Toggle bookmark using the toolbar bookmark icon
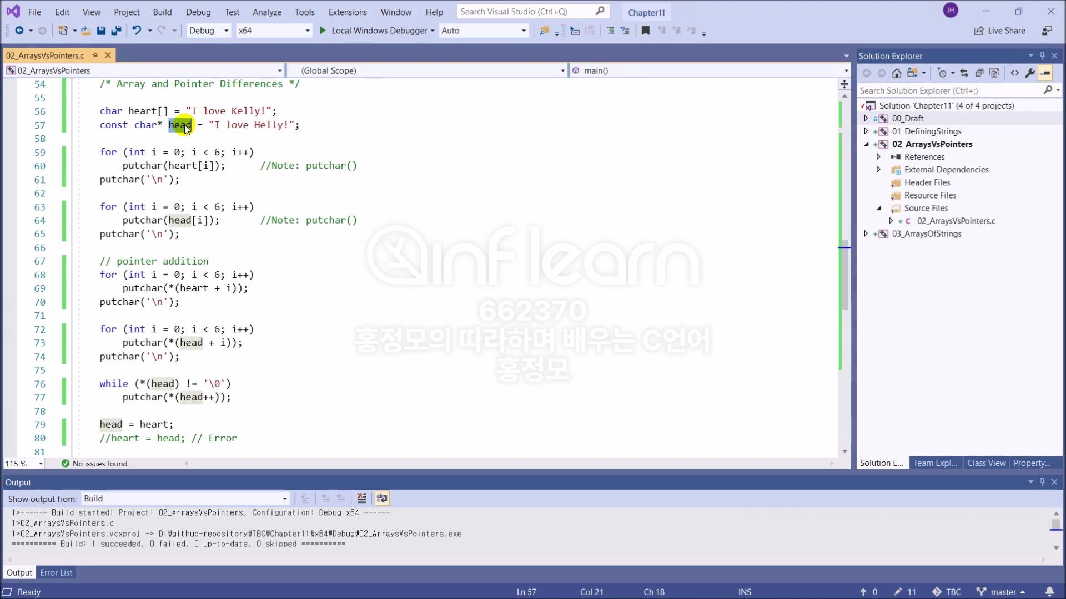 (x=645, y=31)
